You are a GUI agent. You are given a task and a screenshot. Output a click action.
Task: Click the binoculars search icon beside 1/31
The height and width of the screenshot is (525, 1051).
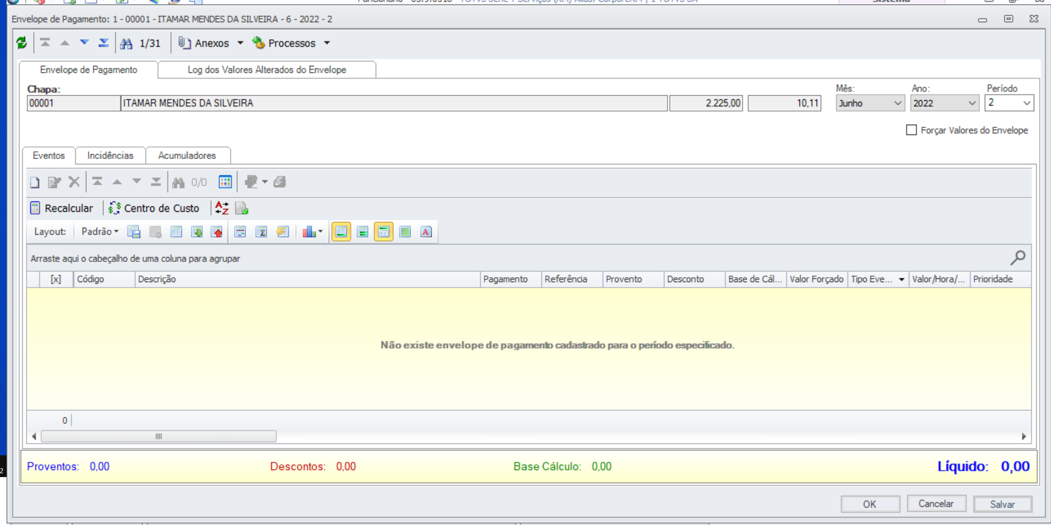click(126, 44)
